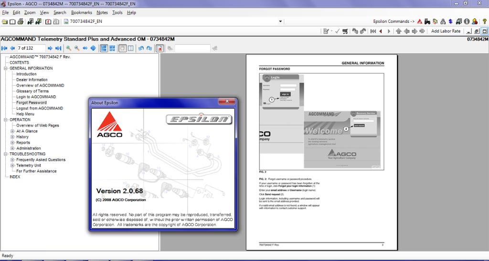The width and height of the screenshot is (489, 261).
Task: Click the open book icon in top toolbar
Action: 12,21
